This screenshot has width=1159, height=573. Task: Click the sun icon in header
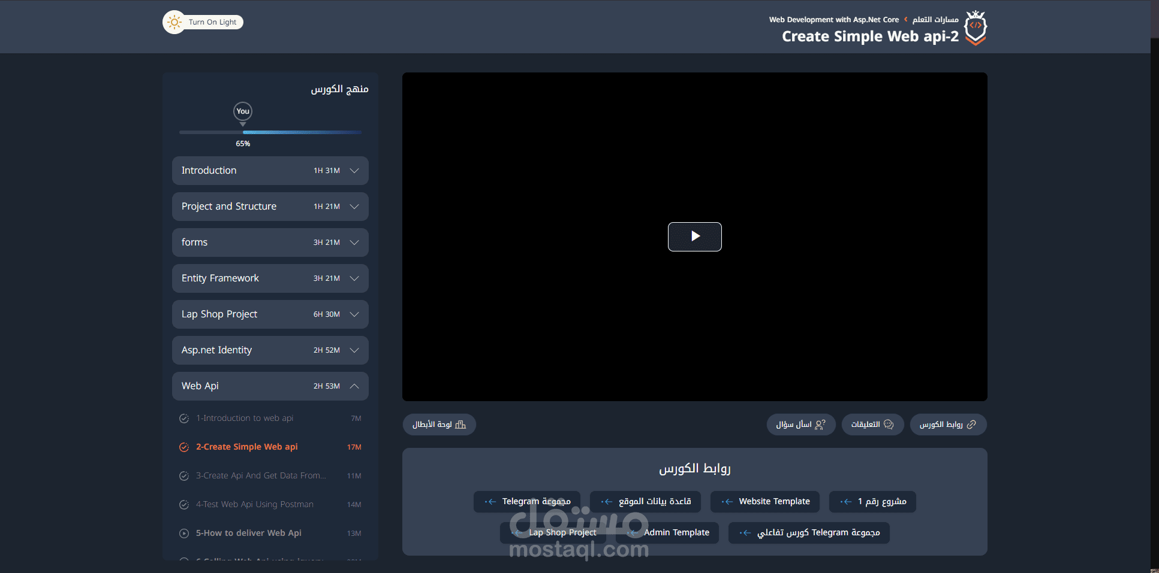(x=174, y=22)
